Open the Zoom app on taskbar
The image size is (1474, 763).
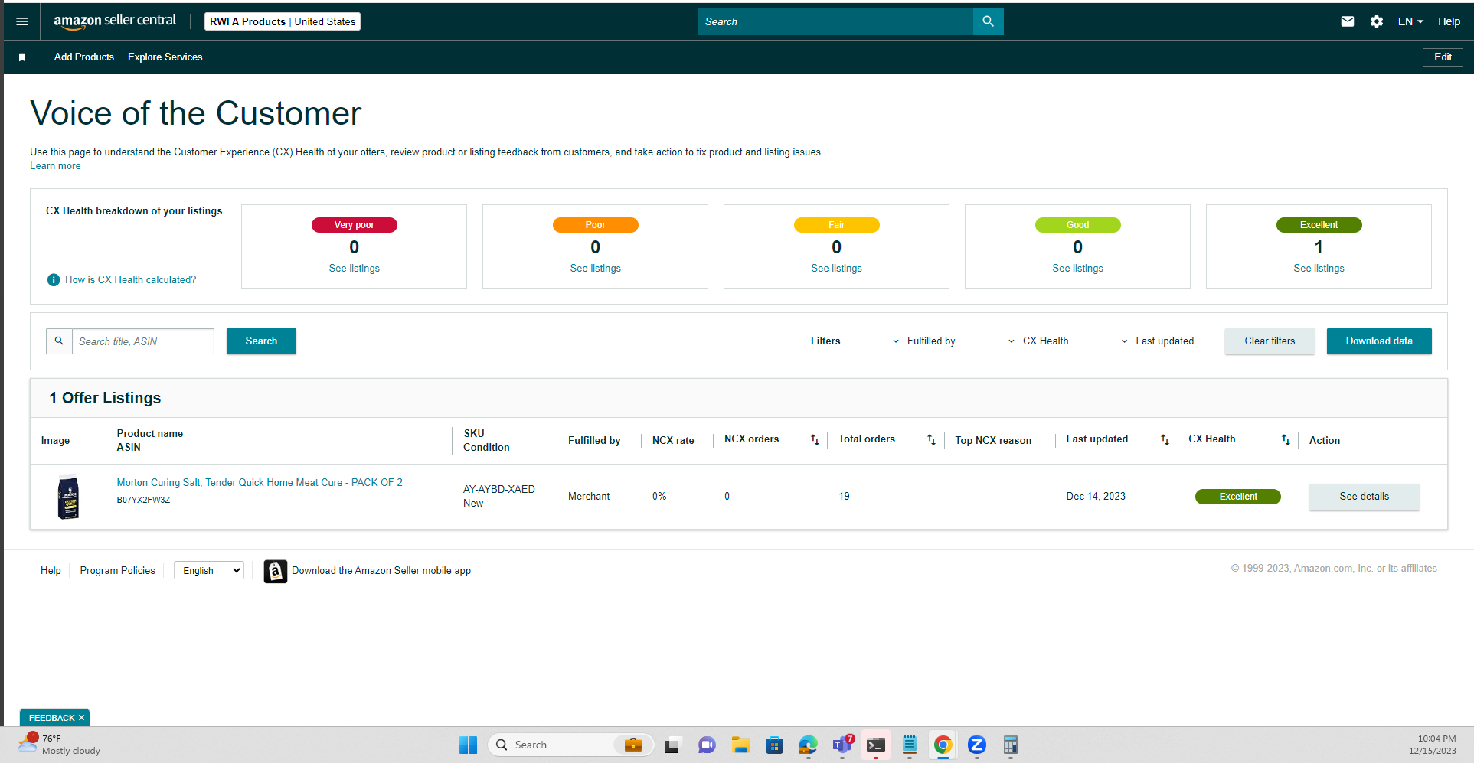tap(977, 745)
